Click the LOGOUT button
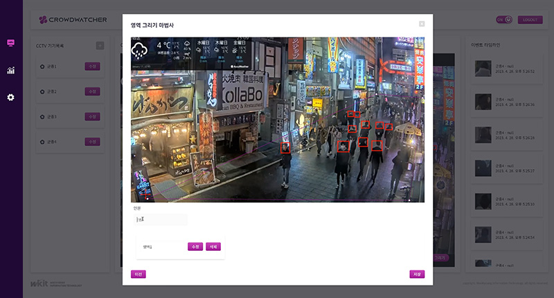 coord(530,20)
